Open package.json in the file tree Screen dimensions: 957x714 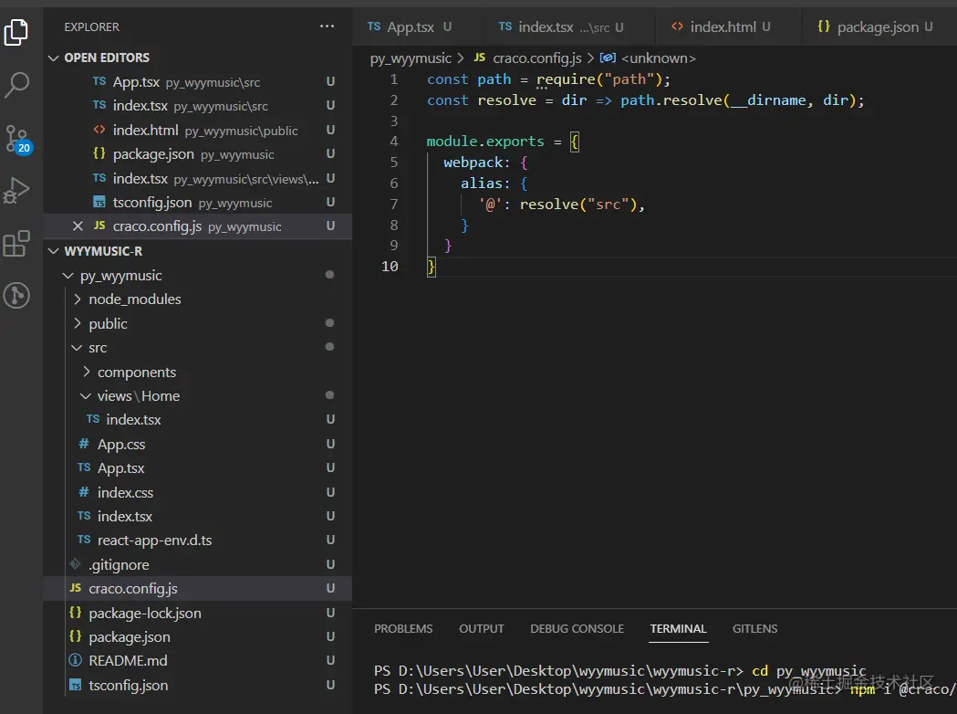(x=198, y=636)
